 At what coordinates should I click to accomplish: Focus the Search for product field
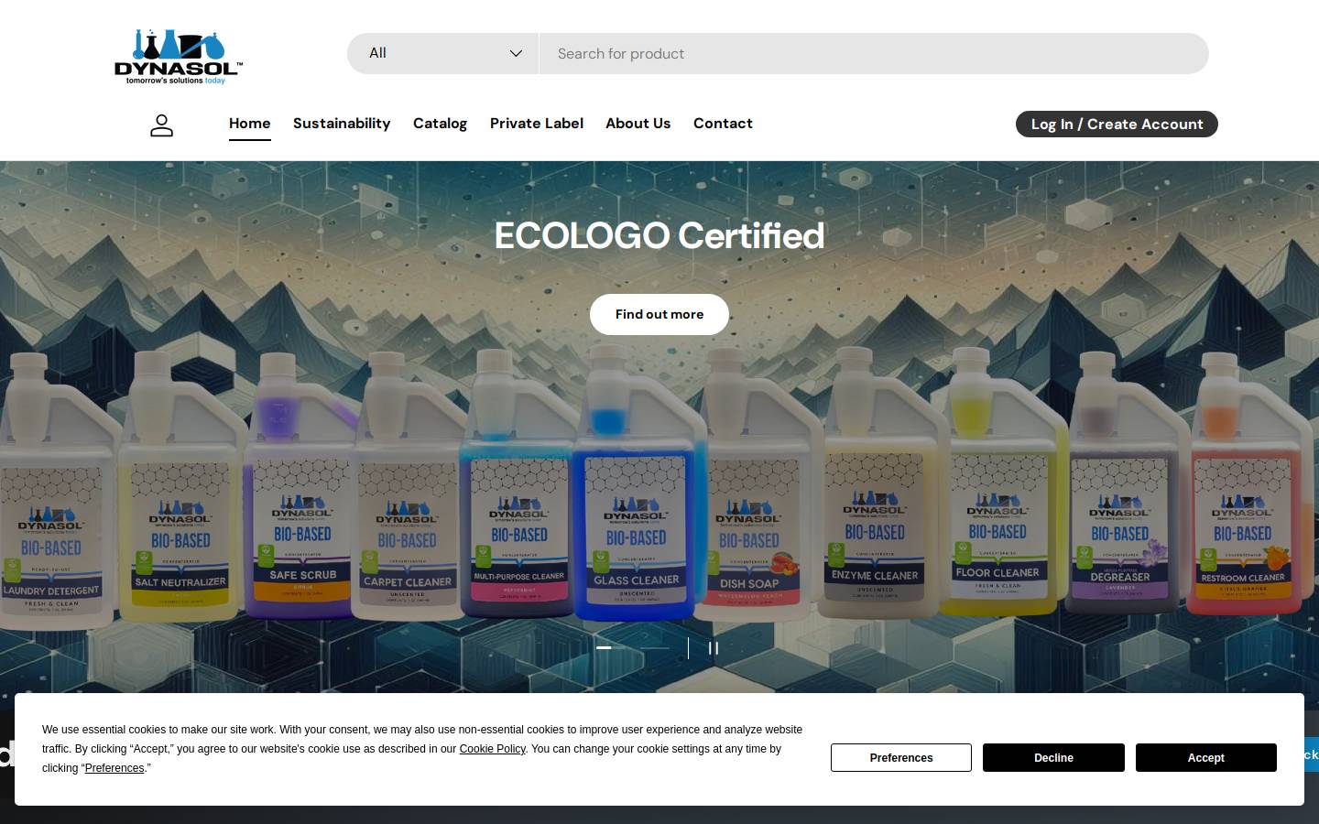(874, 53)
